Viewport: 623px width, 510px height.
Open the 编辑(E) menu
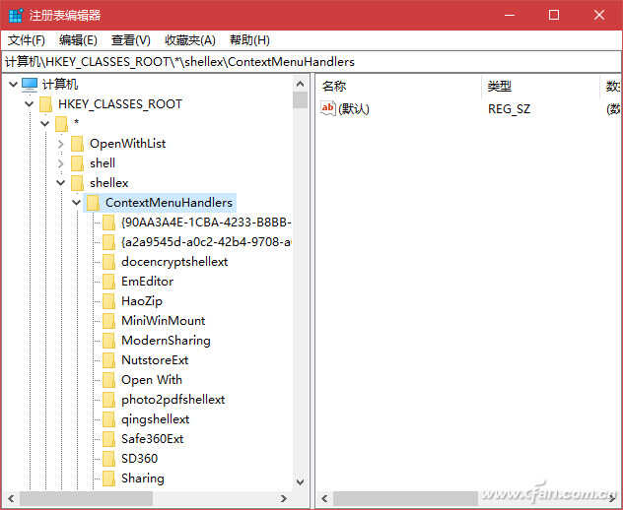tap(78, 40)
